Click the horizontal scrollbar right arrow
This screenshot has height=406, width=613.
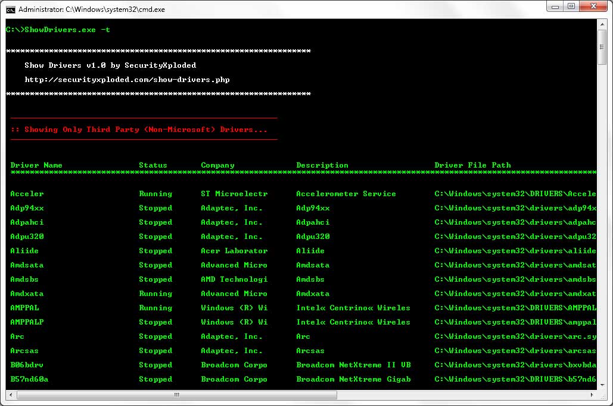[x=593, y=395]
